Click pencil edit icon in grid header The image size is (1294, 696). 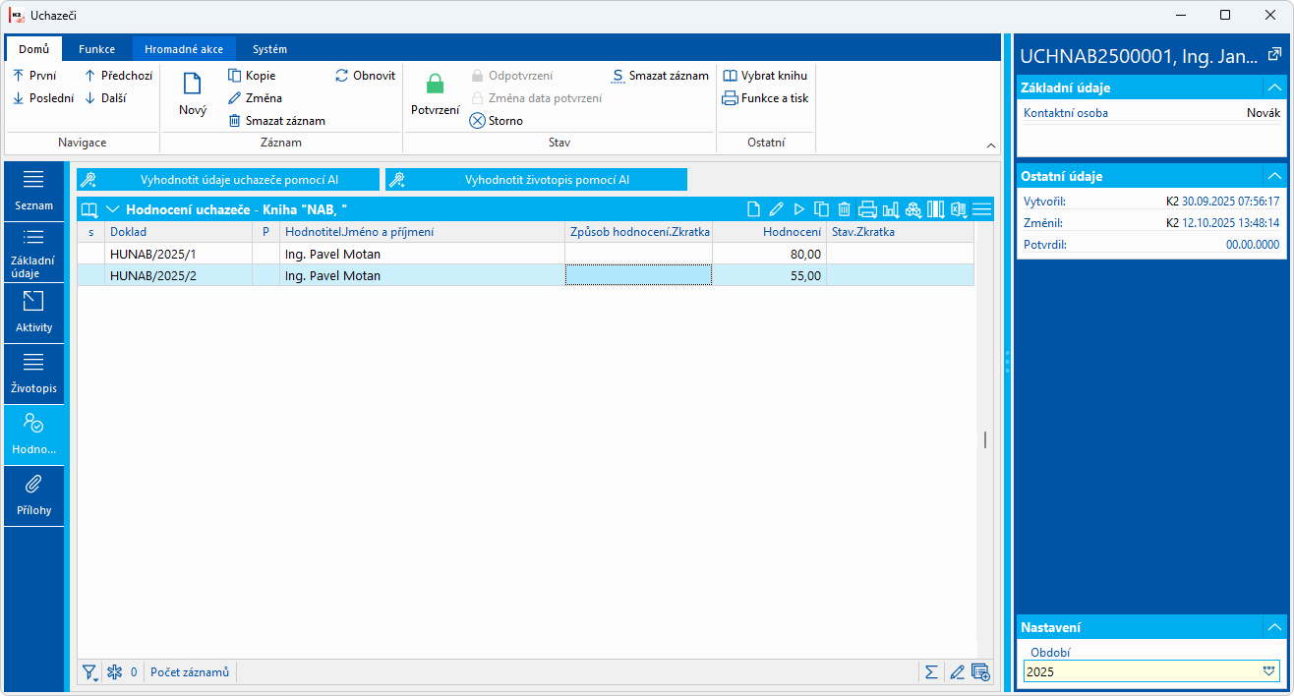(x=777, y=209)
